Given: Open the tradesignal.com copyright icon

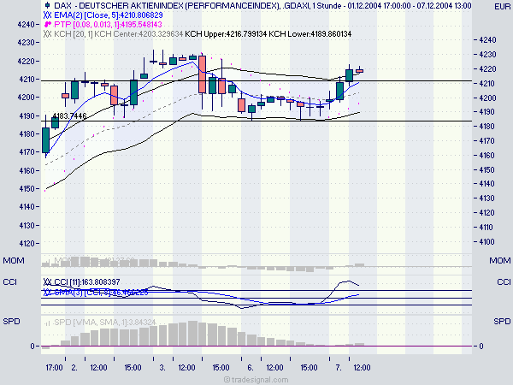Looking at the screenshot, I should click(x=227, y=379).
